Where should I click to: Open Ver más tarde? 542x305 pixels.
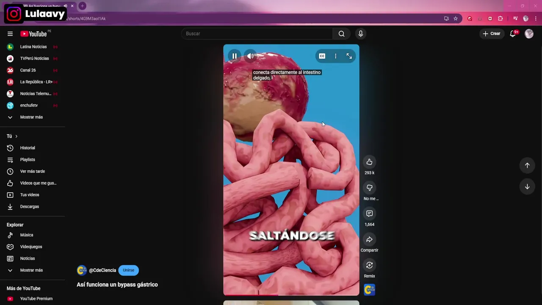coord(33,172)
